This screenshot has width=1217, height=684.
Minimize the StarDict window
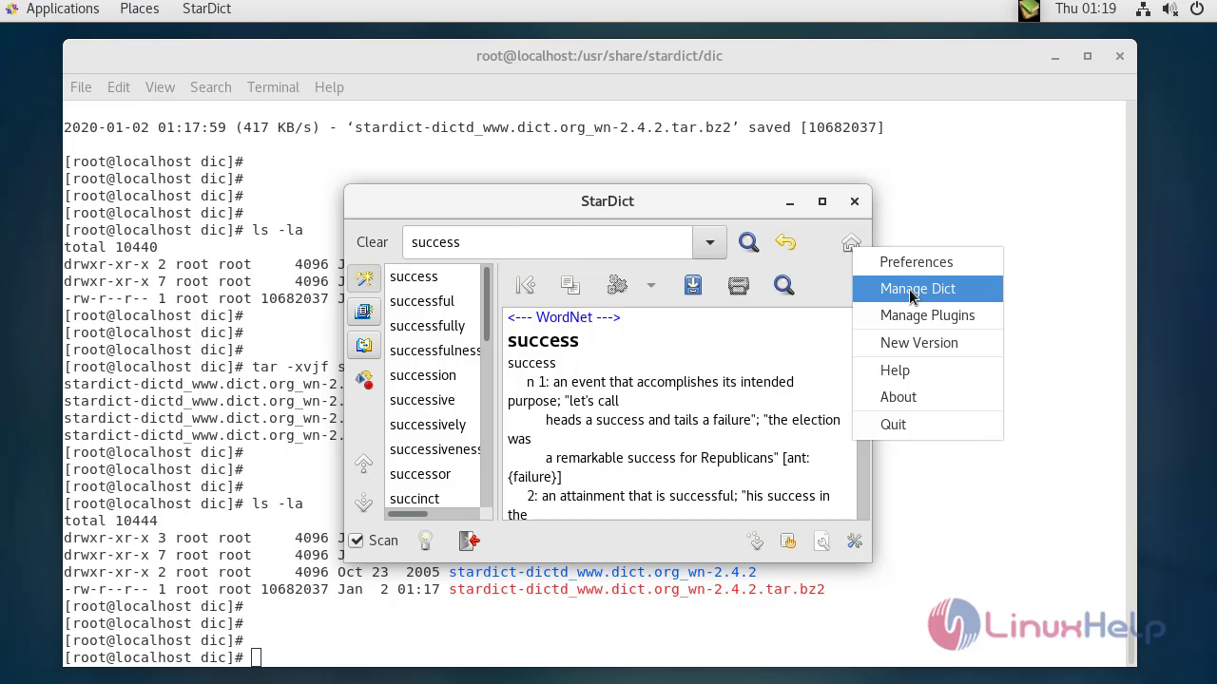point(789,201)
